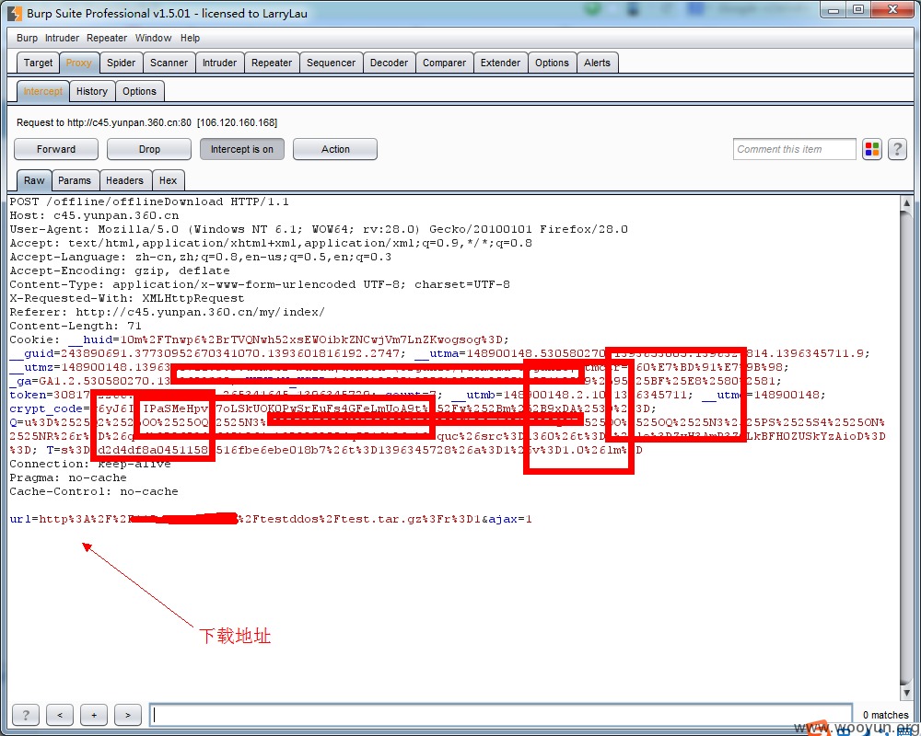The height and width of the screenshot is (736, 921).
Task: Open the Window menu
Action: point(153,38)
